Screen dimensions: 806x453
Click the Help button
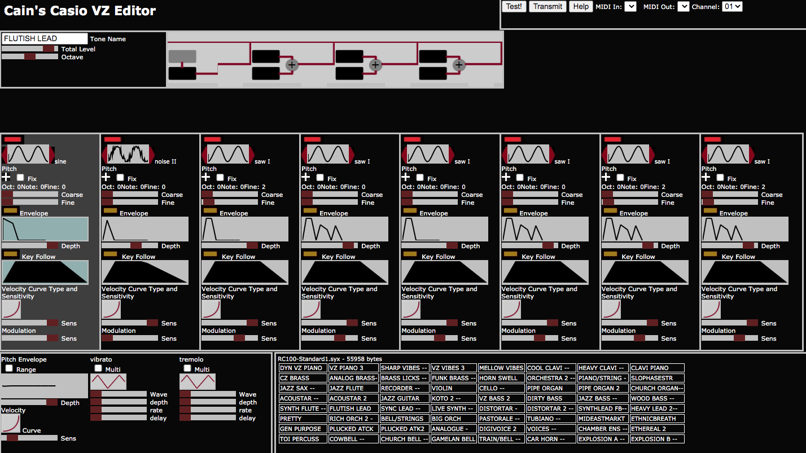[580, 7]
